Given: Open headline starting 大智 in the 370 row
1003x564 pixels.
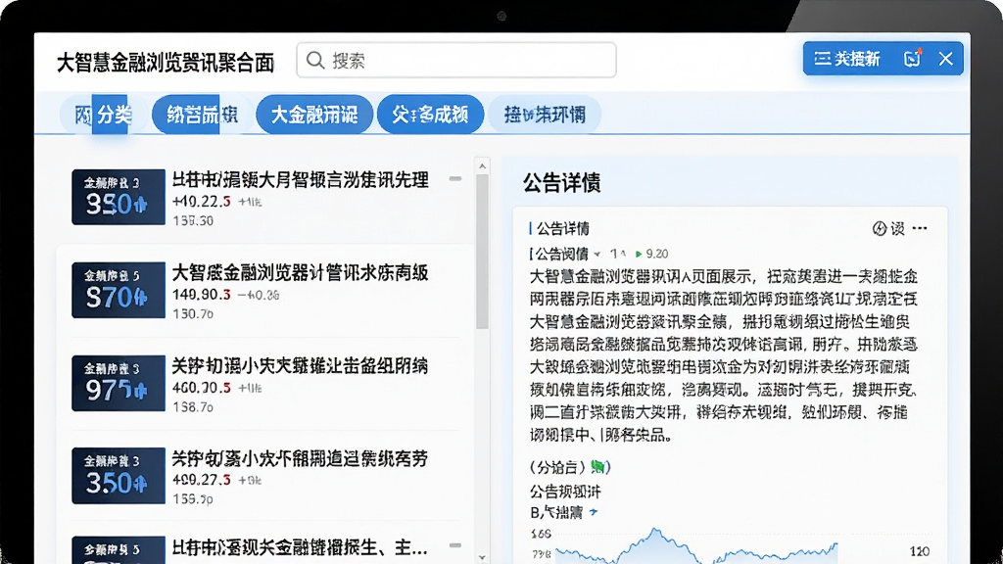Looking at the screenshot, I should click(x=300, y=273).
